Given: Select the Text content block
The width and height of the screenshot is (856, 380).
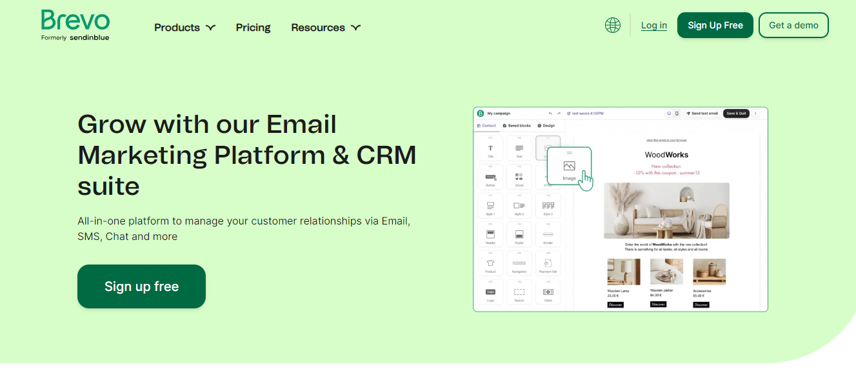Looking at the screenshot, I should click(x=519, y=148).
